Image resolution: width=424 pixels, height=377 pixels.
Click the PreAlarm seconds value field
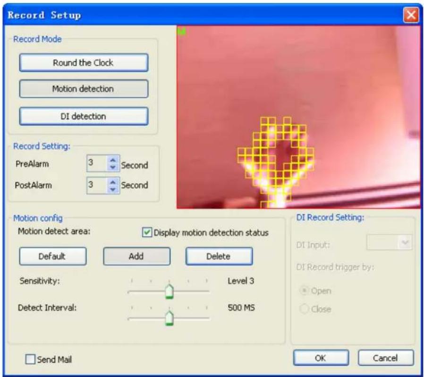(97, 163)
